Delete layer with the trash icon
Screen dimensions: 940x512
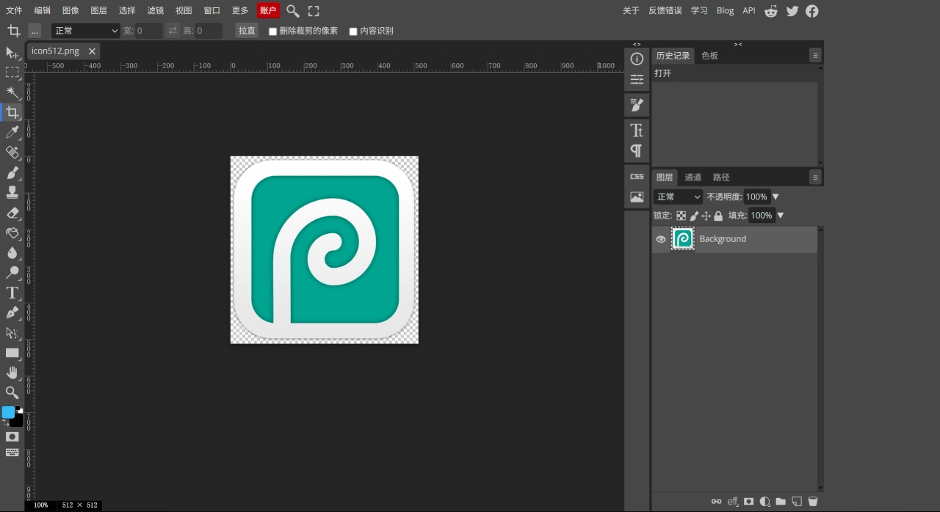[x=813, y=502]
